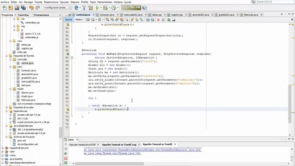Click the red Start Macro Recording icon
This screenshot has height=166, width=295.
pyautogui.click(x=159, y=19)
